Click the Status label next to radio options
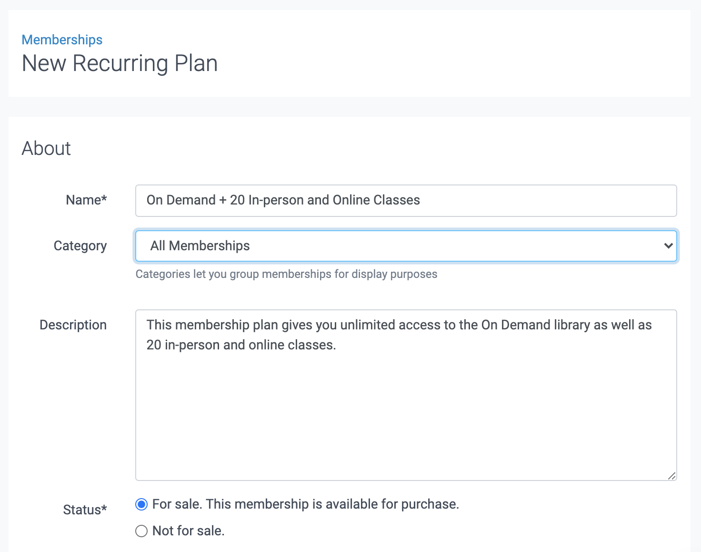This screenshot has width=701, height=552. click(x=84, y=509)
